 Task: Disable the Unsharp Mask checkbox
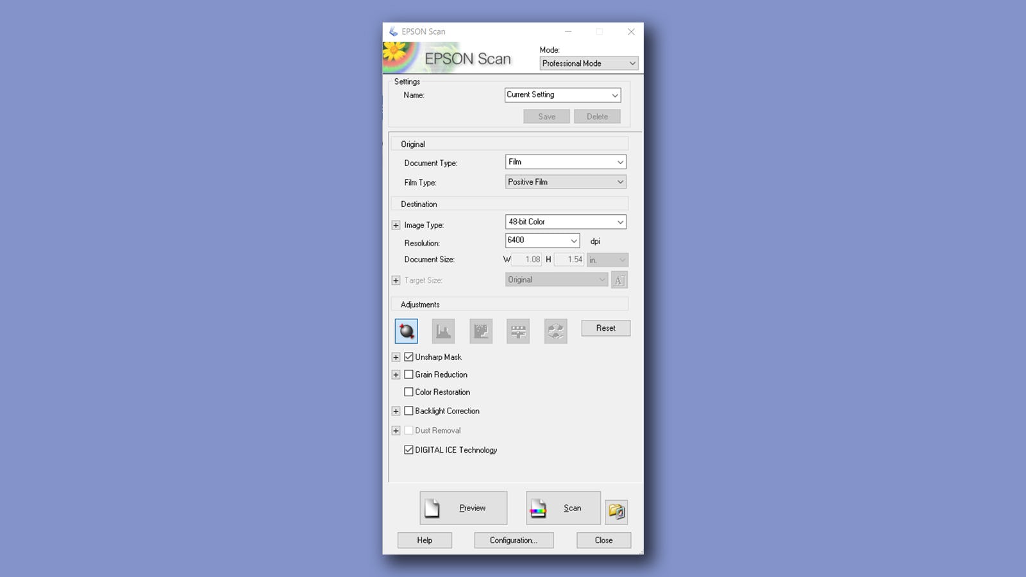408,357
